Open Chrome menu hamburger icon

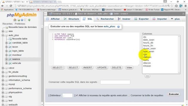[185, 6]
